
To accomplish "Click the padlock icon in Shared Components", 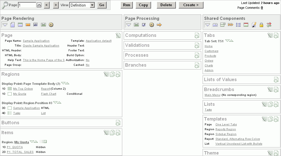I will click(261, 25).
